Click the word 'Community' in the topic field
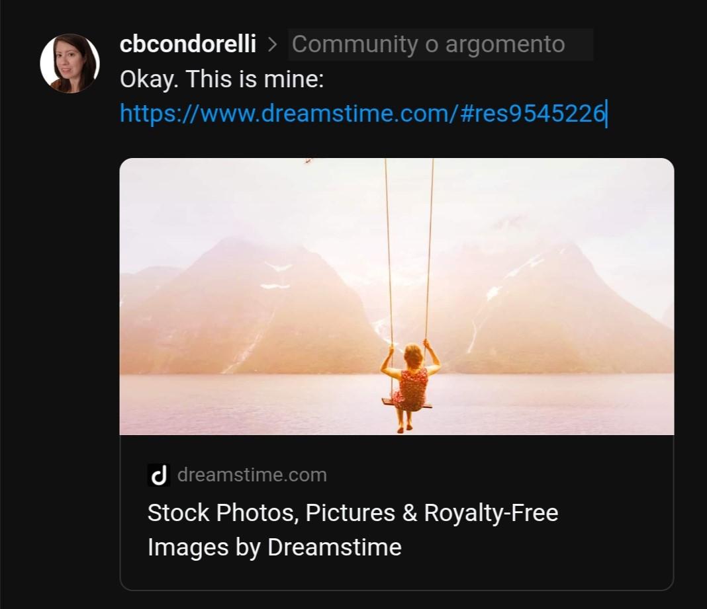The image size is (707, 609). [x=355, y=44]
